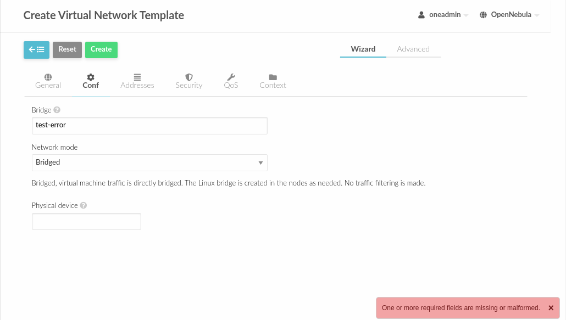This screenshot has height=320, width=566.
Task: Click the back-to-list arrow icon
Action: click(x=36, y=49)
